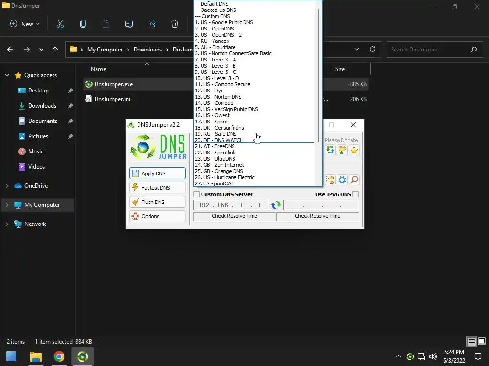Open Chrome from the taskbar

tap(59, 356)
